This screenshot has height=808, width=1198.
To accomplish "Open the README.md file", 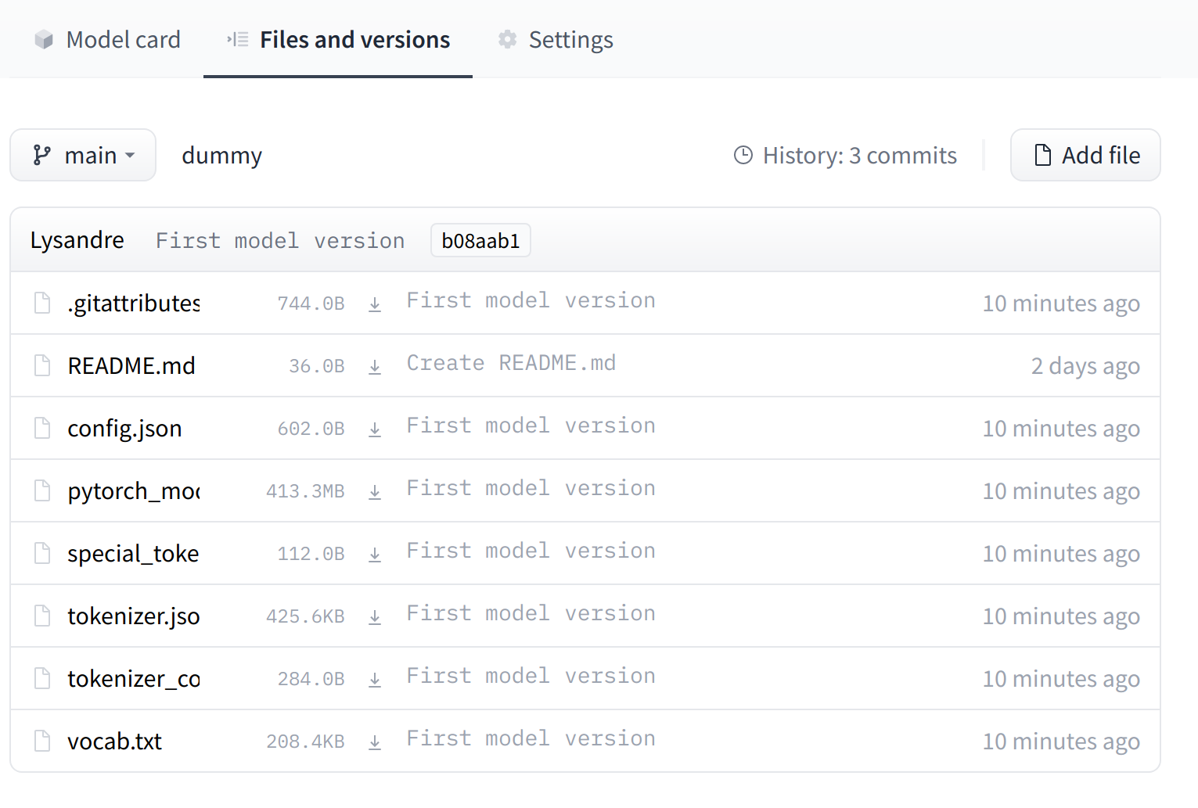I will pyautogui.click(x=131, y=365).
